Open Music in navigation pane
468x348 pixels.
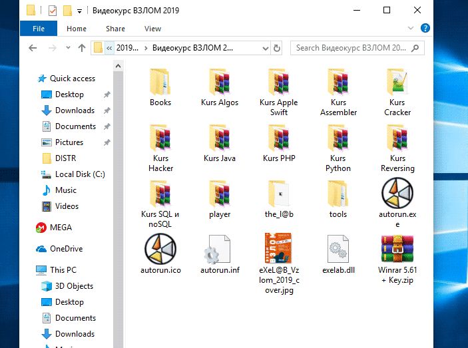coord(66,190)
